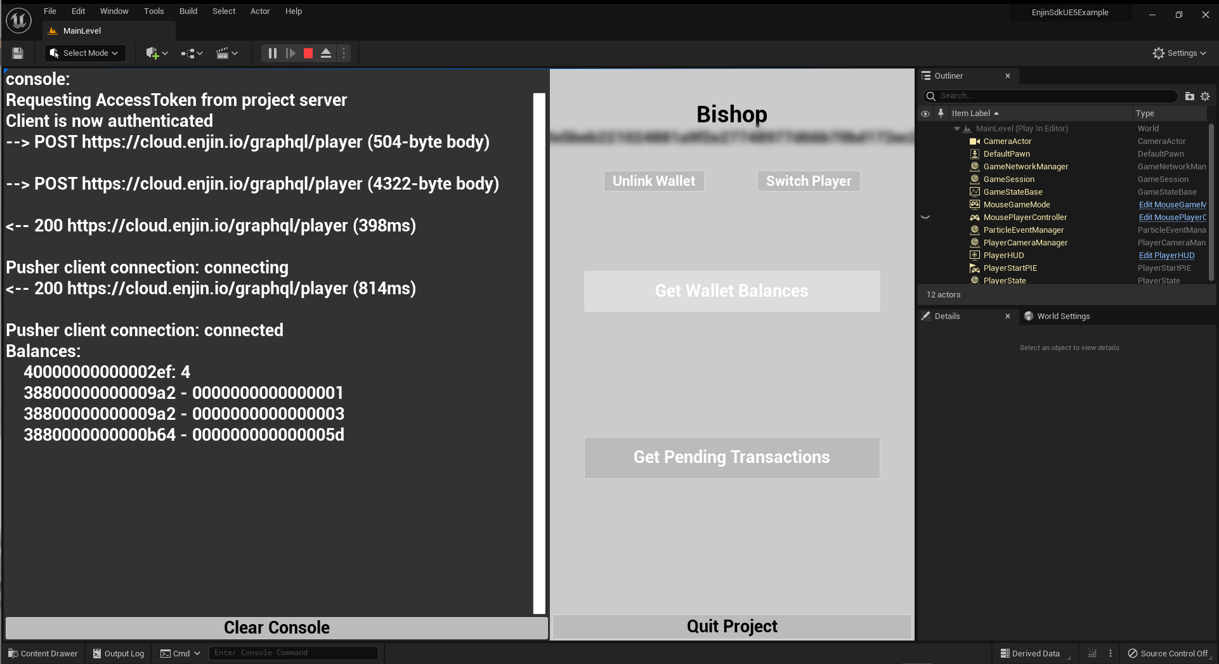Close the Outliner panel tab
The image size is (1219, 664).
(1008, 76)
